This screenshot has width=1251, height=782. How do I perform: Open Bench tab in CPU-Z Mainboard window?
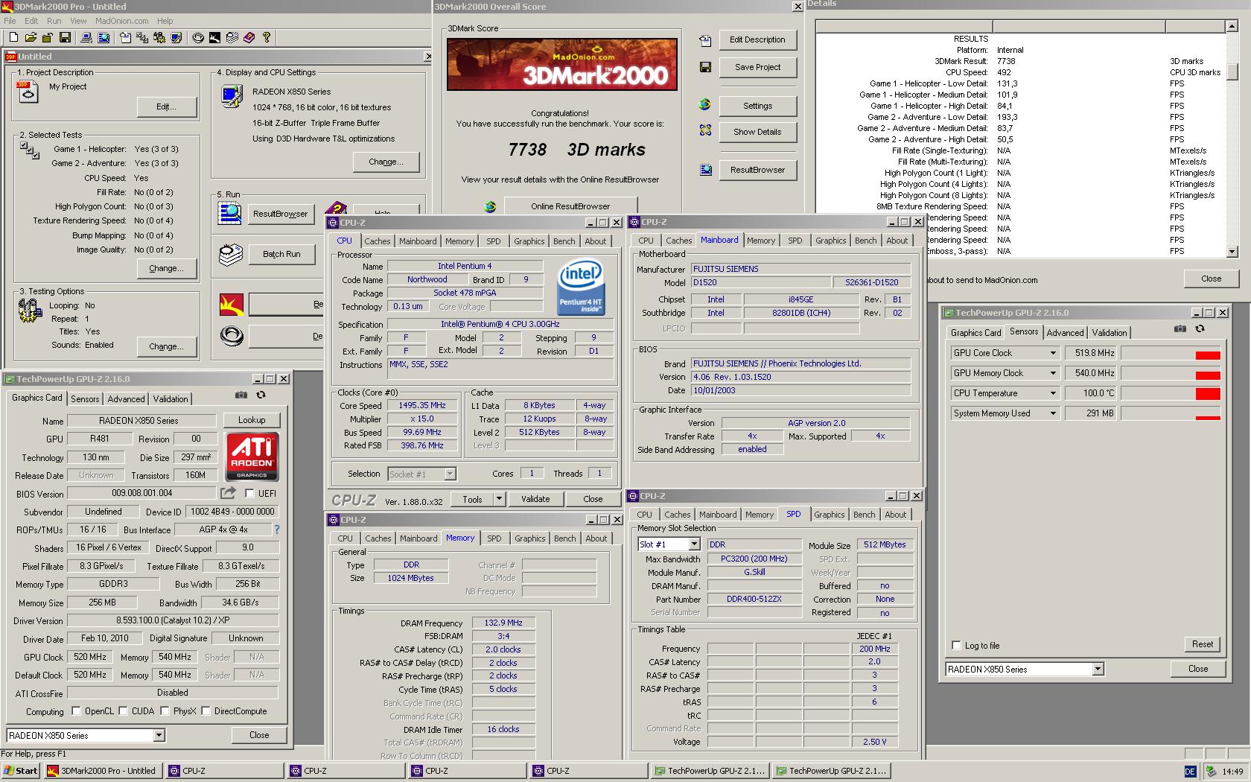[x=865, y=241]
